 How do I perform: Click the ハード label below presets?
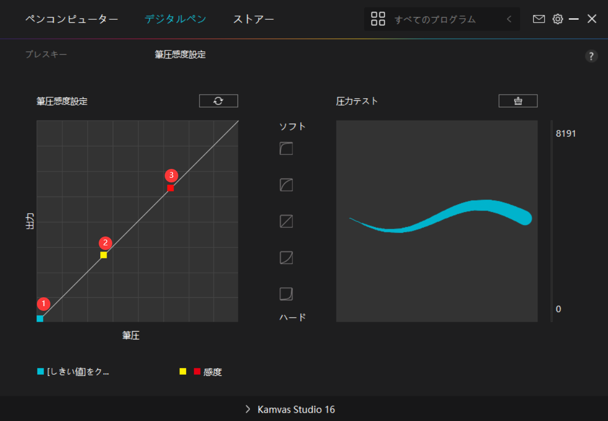pyautogui.click(x=293, y=317)
